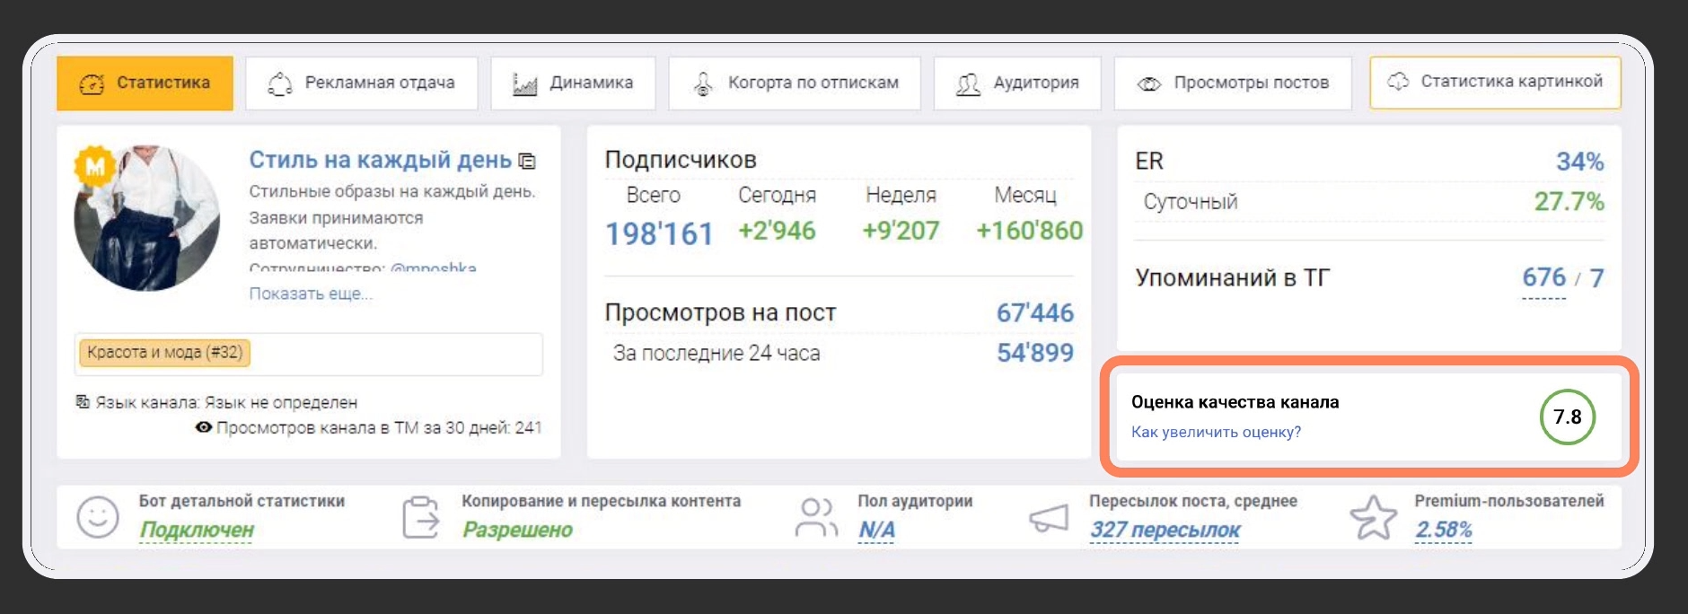Go to the Аудитория tab
The image size is (1688, 614).
(x=1017, y=83)
